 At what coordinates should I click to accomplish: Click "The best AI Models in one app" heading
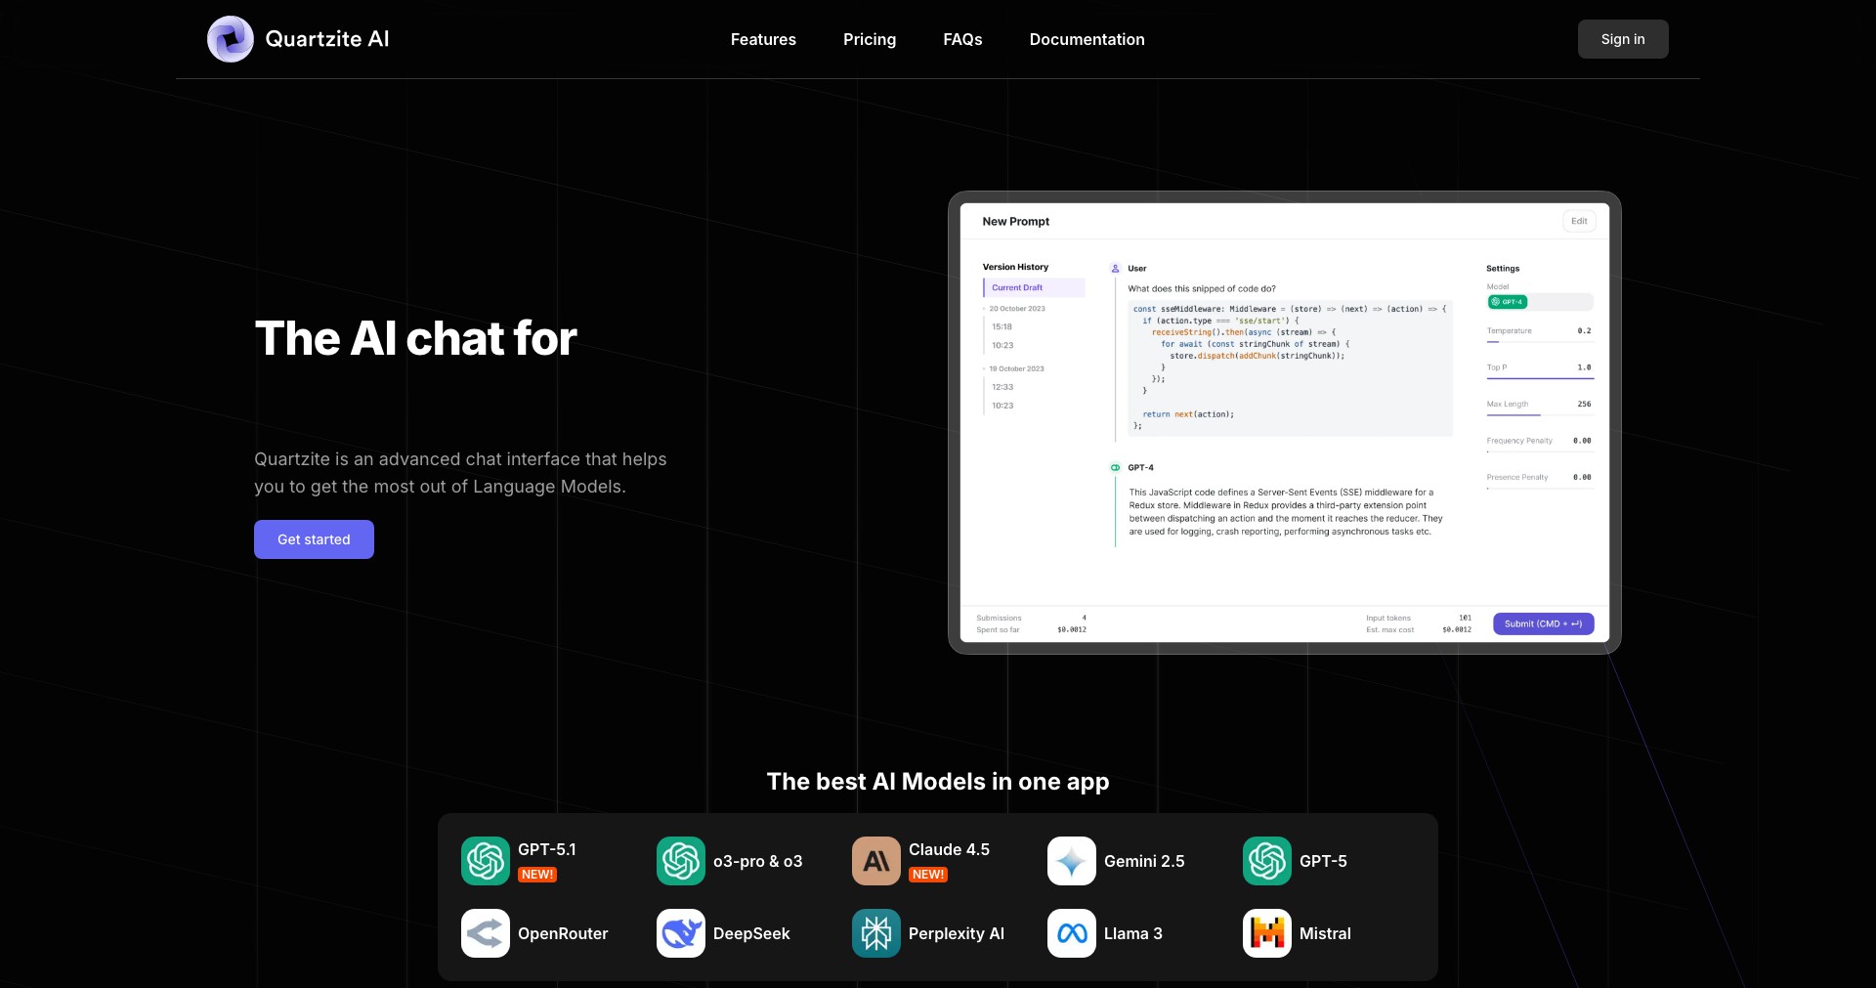[x=938, y=782]
